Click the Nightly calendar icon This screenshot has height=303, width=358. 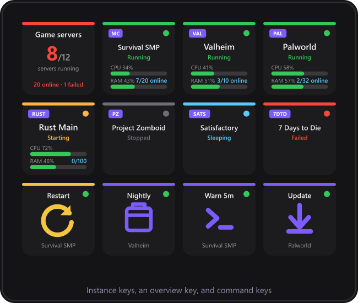(x=139, y=218)
